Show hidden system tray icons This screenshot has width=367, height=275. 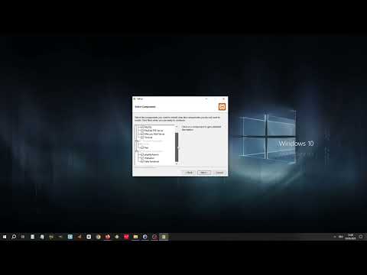[x=335, y=237]
